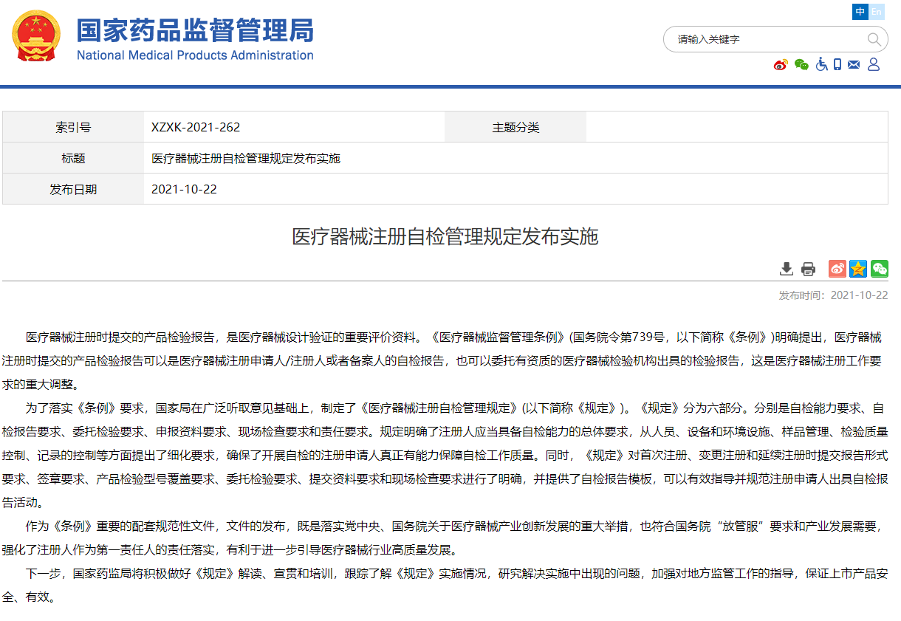
Task: Share the article via green WeChat button
Action: click(x=879, y=269)
